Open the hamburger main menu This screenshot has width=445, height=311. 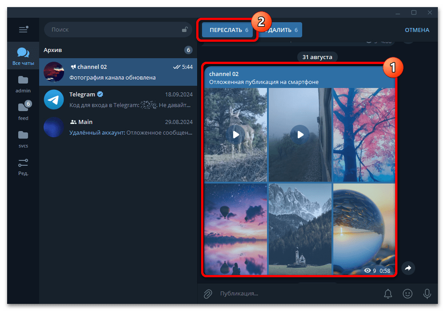(23, 29)
